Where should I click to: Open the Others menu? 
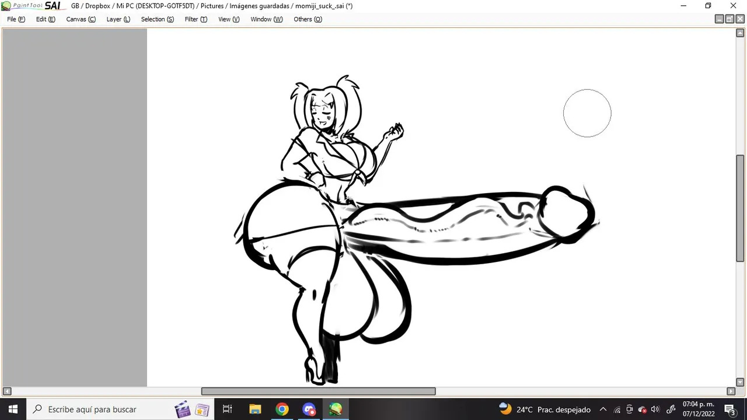point(308,19)
